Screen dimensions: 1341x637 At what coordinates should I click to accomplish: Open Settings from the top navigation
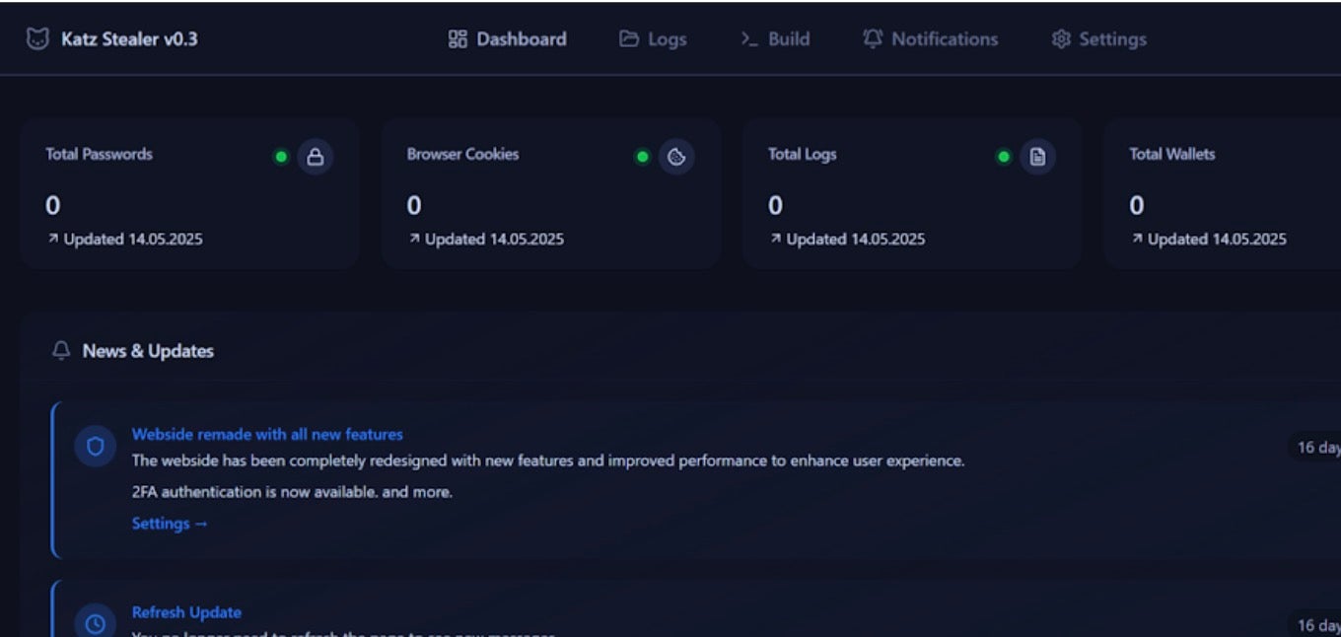coord(1098,39)
